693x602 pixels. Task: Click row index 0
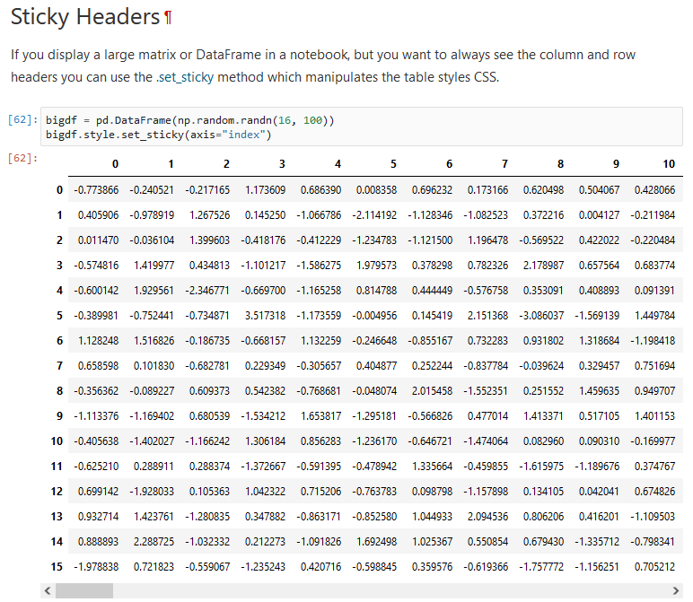[59, 190]
